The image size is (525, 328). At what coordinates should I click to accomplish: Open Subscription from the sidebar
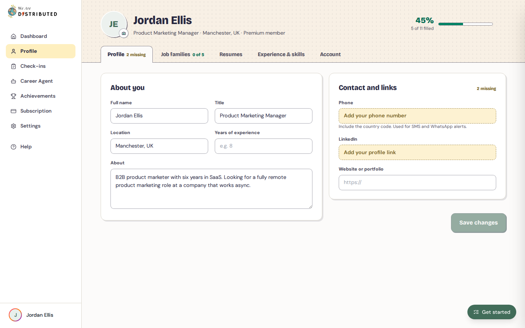click(x=40, y=111)
